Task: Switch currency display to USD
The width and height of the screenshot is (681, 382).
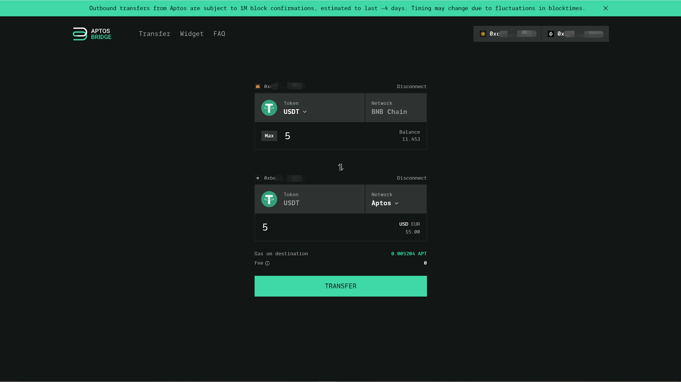Action: tap(403, 224)
